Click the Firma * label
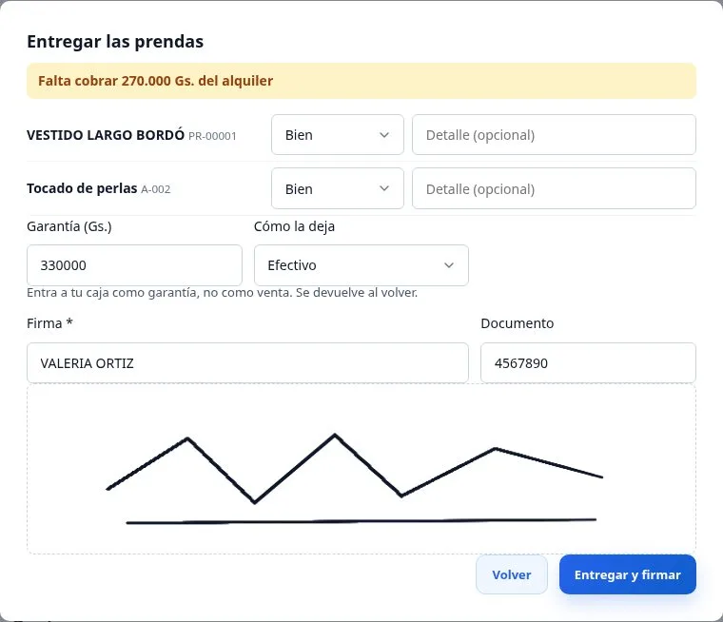723x622 pixels. 49,323
